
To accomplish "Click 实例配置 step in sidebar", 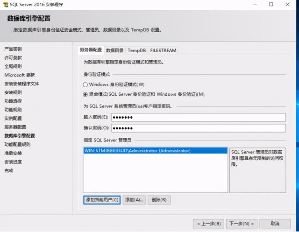I will [x=13, y=119].
